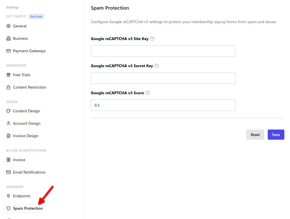Image resolution: width=290 pixels, height=219 pixels.
Task: Click the 'Google reCAPTCHA v3 Secret Key' label
Action: tap(122, 66)
